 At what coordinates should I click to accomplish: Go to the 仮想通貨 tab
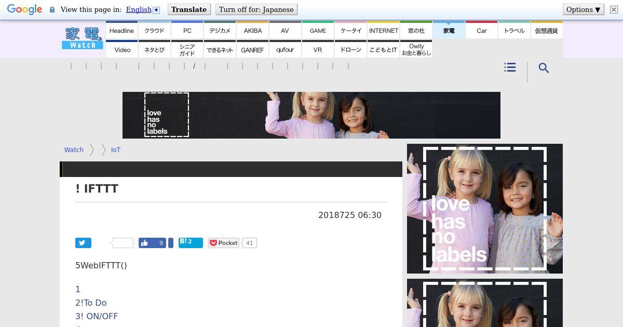pos(547,30)
